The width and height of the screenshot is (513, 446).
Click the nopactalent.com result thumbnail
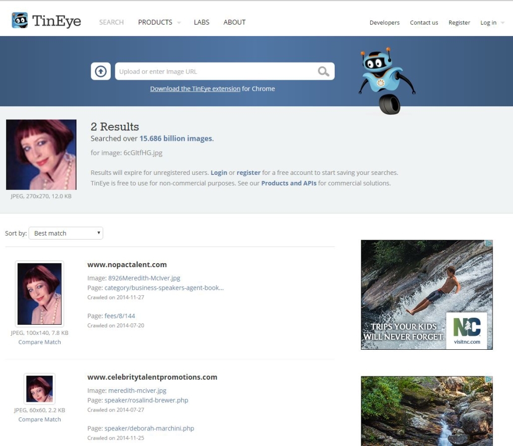[x=40, y=295]
